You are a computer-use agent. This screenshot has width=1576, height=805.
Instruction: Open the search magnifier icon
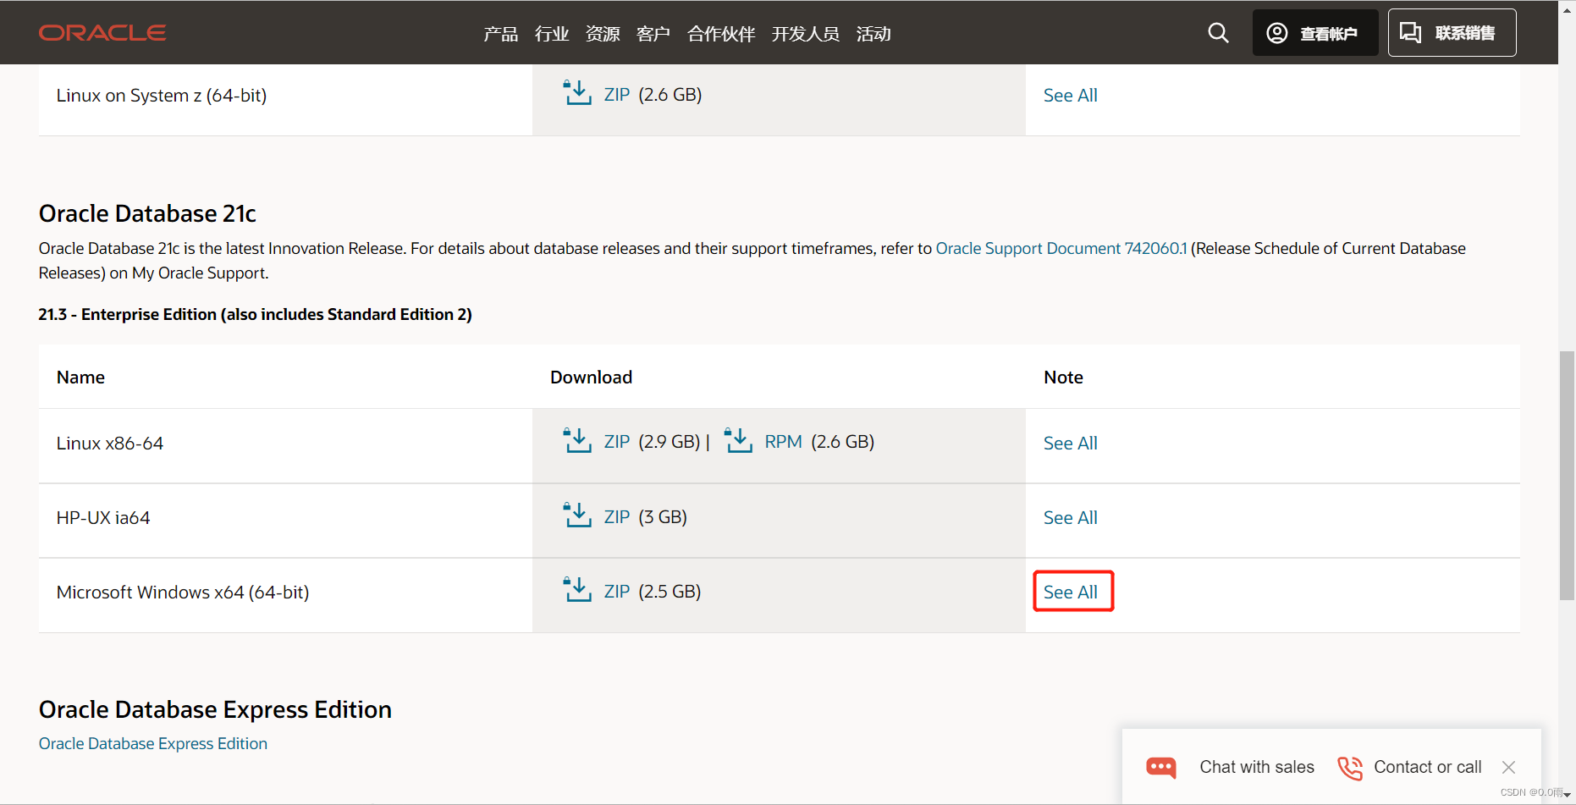pyautogui.click(x=1218, y=33)
